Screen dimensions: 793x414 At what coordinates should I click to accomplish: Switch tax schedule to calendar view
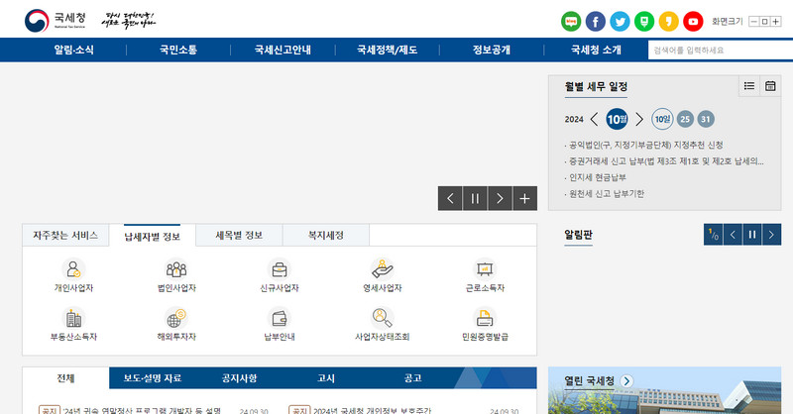point(770,86)
